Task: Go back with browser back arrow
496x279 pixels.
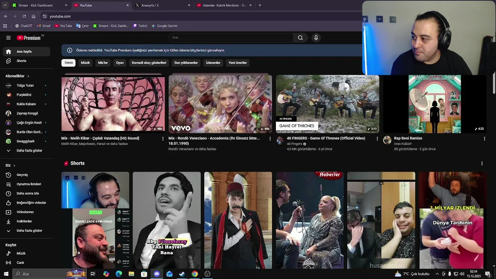Action: [5, 16]
